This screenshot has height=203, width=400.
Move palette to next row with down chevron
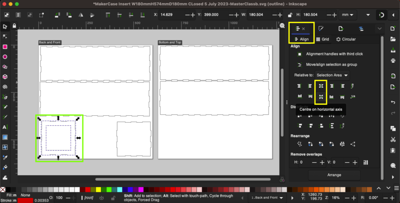[x=388, y=188]
